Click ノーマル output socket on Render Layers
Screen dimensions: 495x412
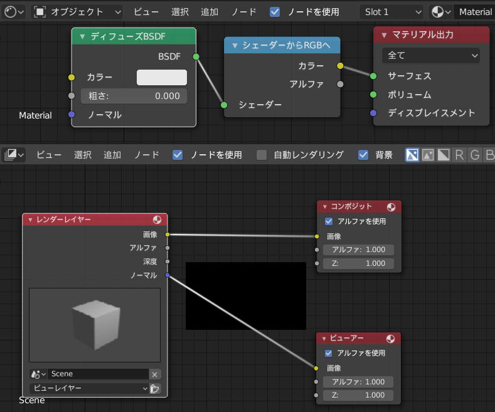[168, 275]
